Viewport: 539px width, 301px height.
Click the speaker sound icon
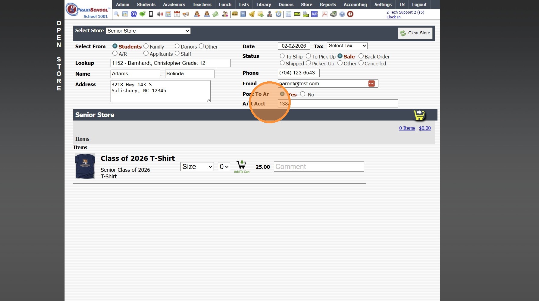click(160, 14)
